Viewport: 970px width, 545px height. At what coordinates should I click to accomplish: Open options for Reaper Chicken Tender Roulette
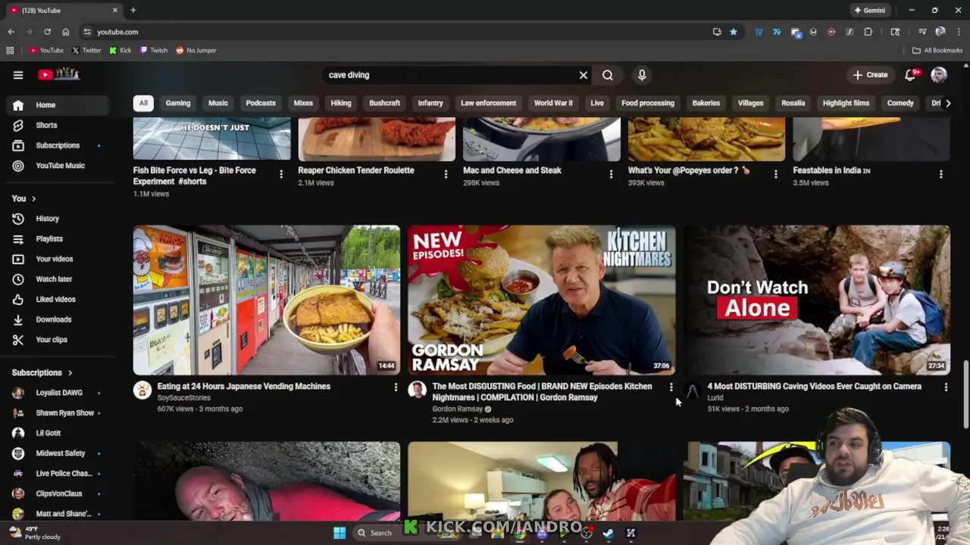(446, 174)
